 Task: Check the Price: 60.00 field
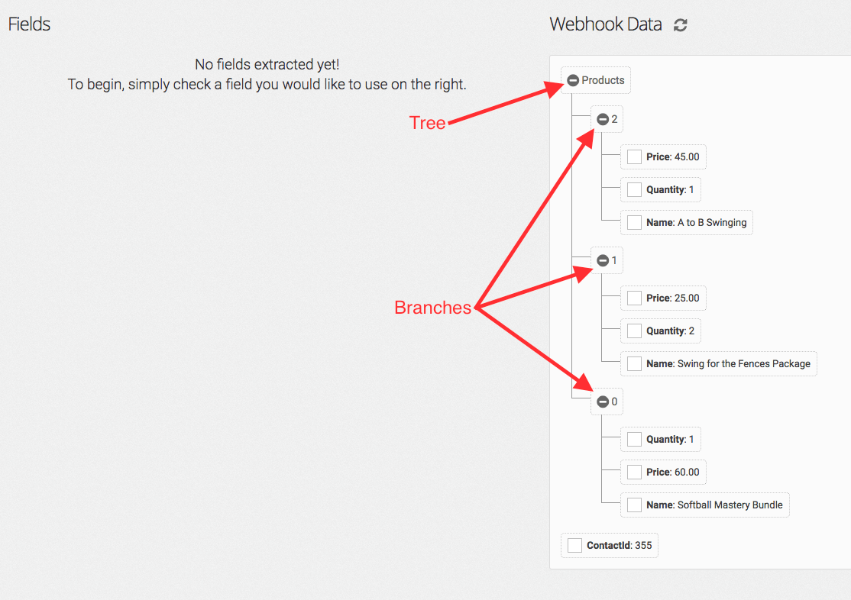point(634,472)
